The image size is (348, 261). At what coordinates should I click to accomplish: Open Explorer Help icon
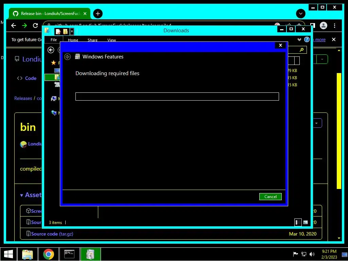[x=307, y=39]
